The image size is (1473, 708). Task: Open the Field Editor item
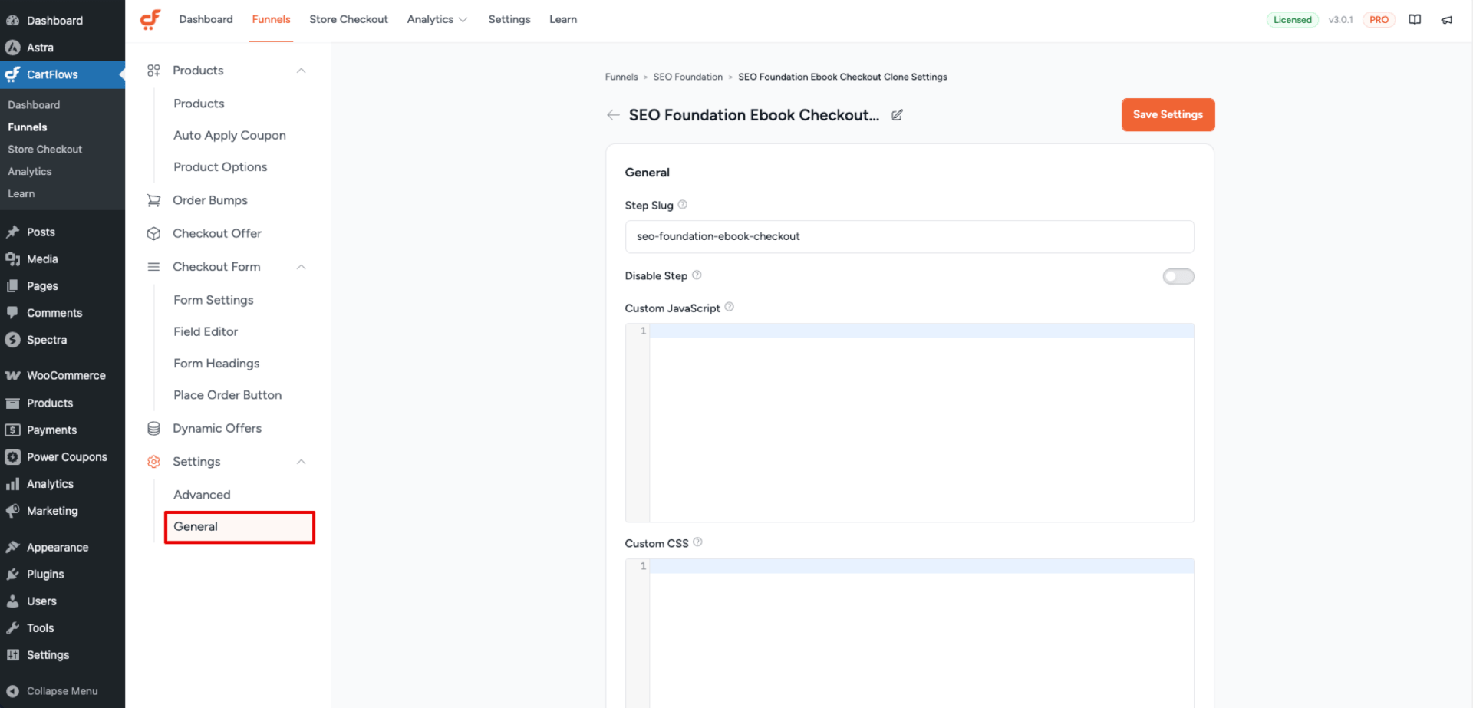coord(206,331)
